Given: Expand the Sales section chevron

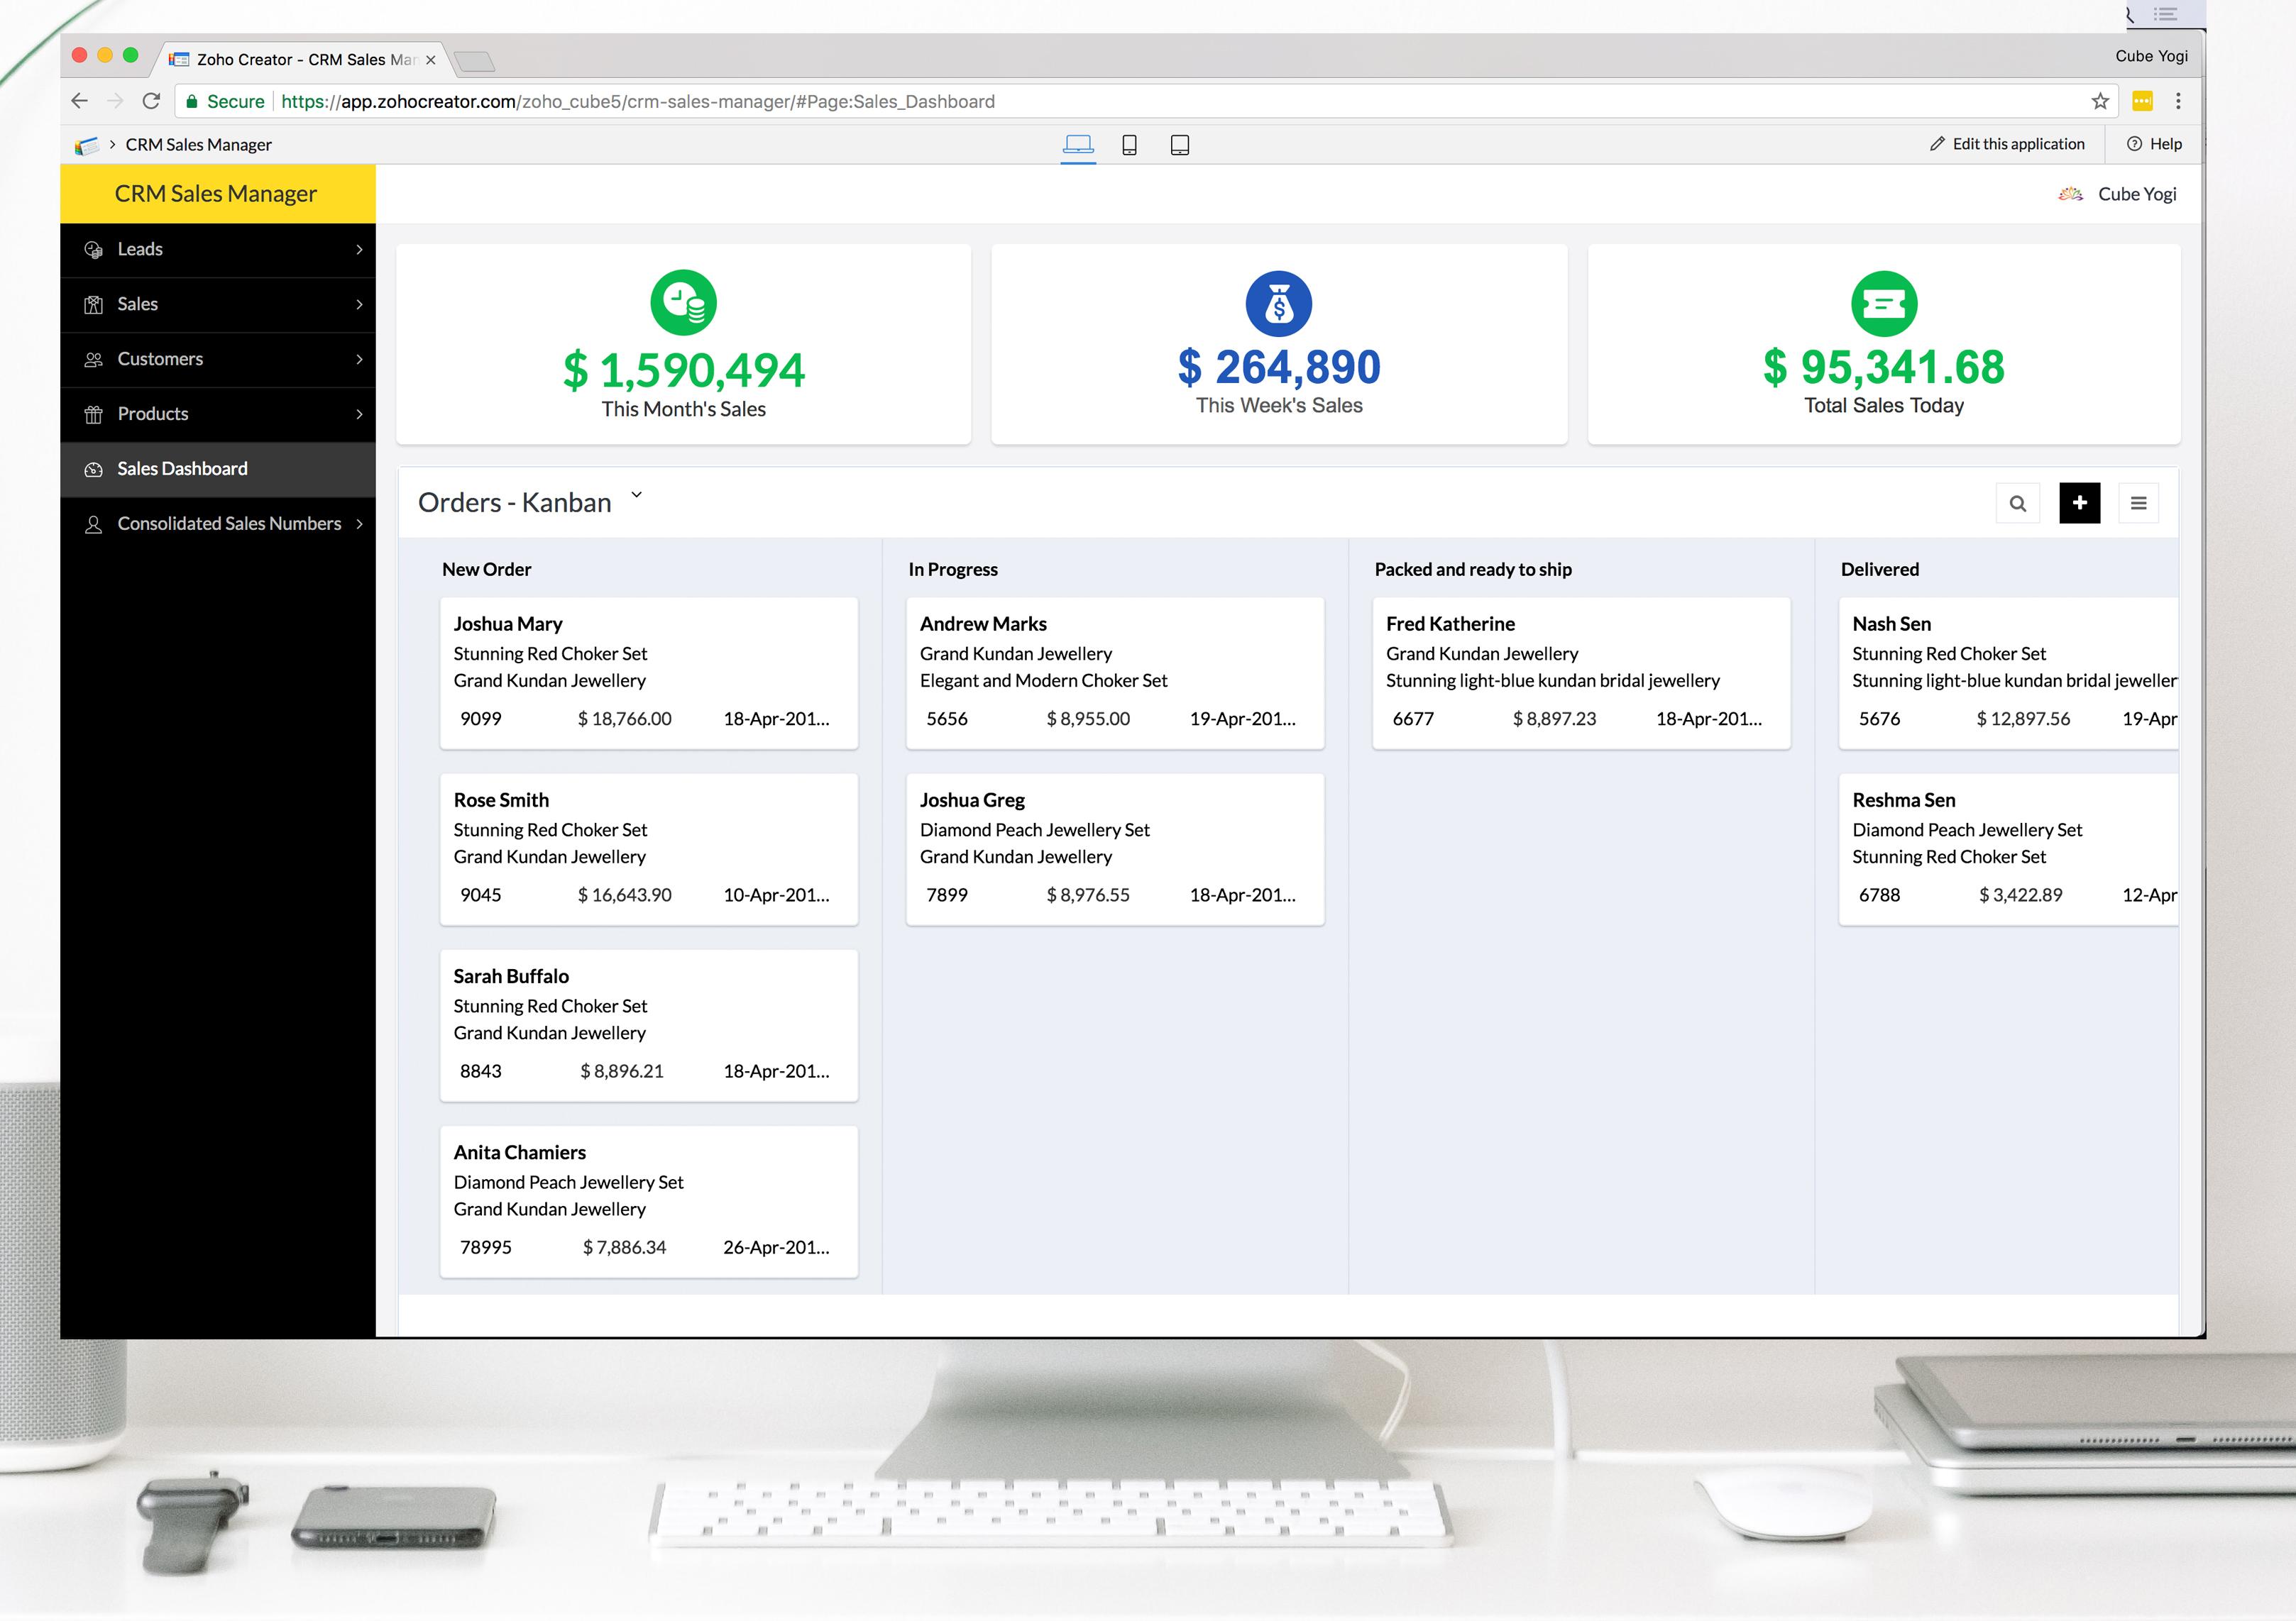Looking at the screenshot, I should [360, 305].
